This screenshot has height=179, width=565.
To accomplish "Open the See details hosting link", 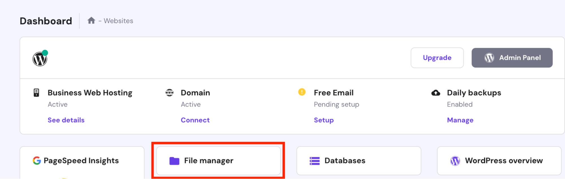I will [66, 120].
